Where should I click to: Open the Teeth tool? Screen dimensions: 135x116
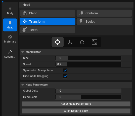[x=48, y=30]
